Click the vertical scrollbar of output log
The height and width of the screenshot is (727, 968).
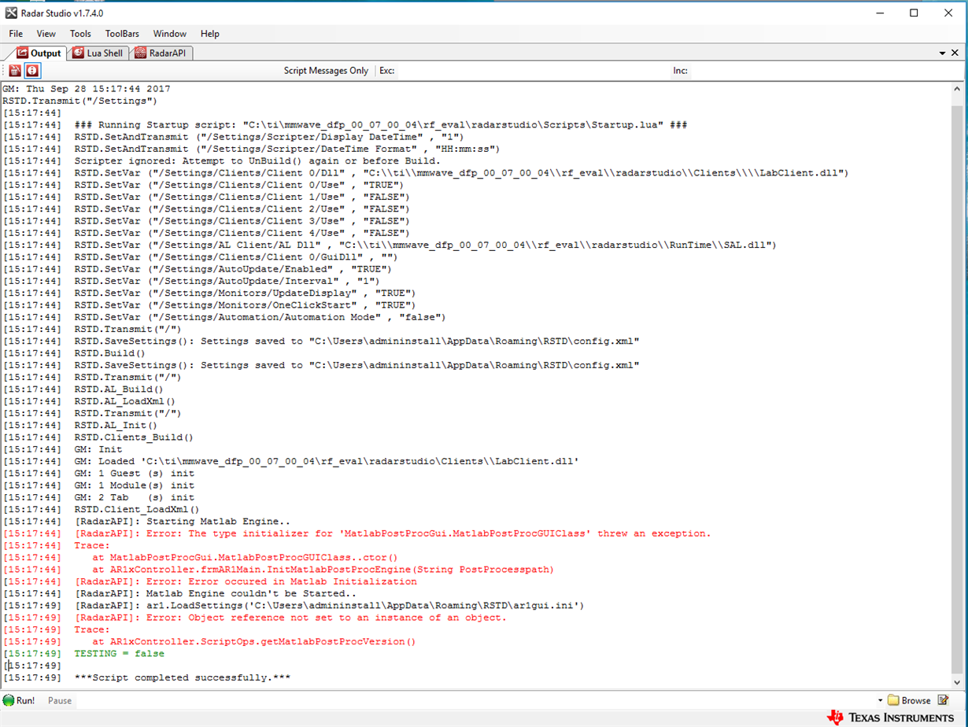[956, 386]
